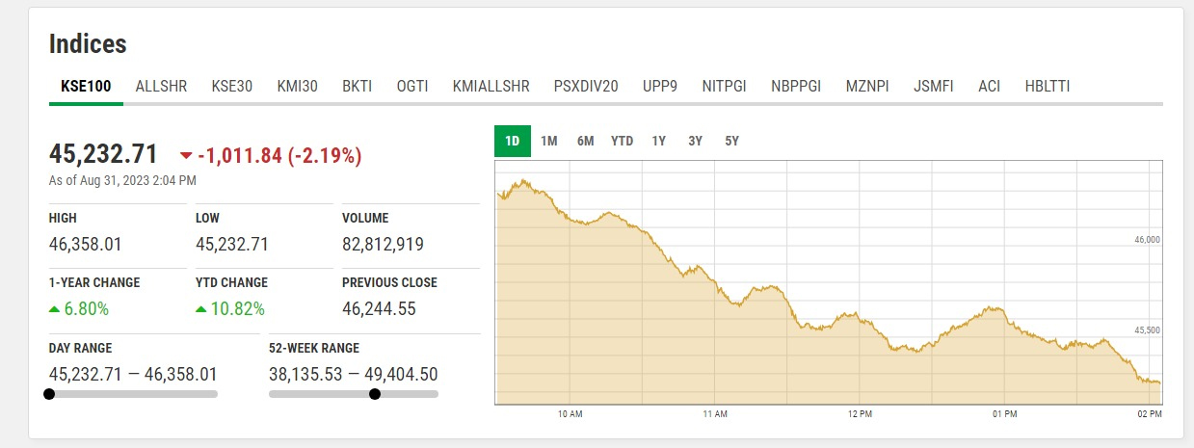The width and height of the screenshot is (1194, 448).
Task: Switch chart to 3Y range
Action: click(696, 141)
